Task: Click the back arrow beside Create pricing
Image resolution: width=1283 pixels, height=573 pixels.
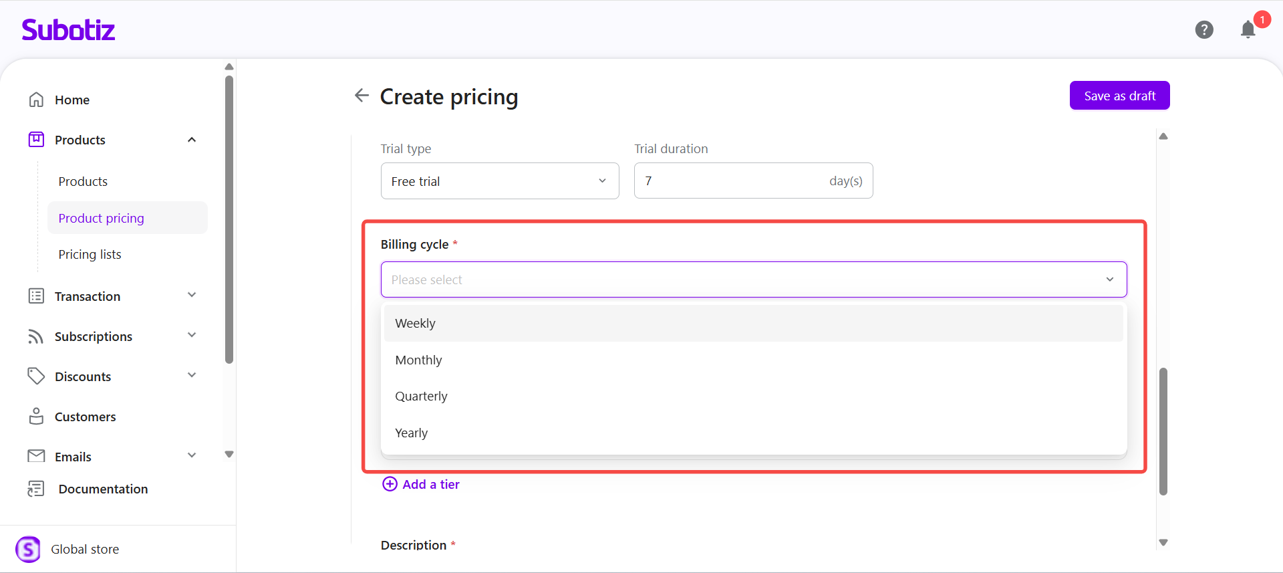Action: (x=362, y=96)
